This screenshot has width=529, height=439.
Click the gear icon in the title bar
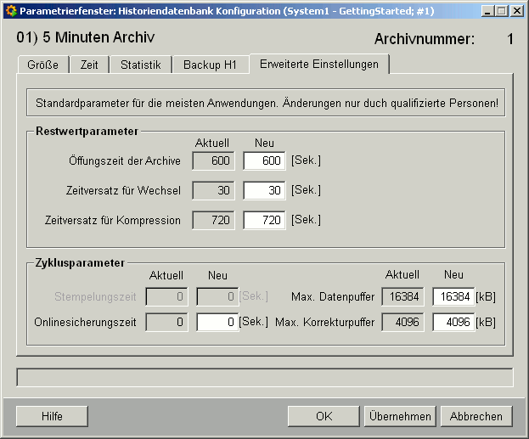coord(10,11)
